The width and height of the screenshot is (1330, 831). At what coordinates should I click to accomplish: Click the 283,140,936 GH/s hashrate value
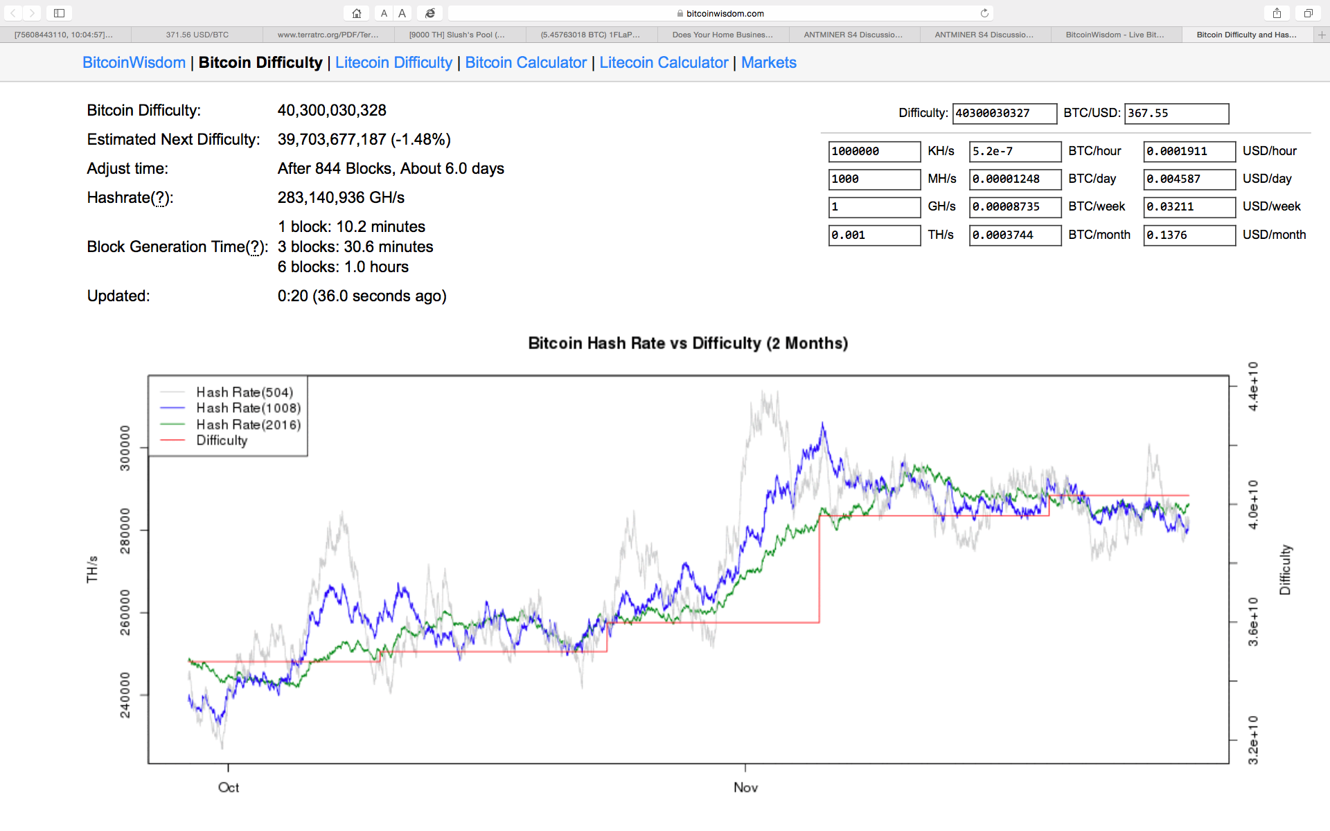click(x=341, y=198)
